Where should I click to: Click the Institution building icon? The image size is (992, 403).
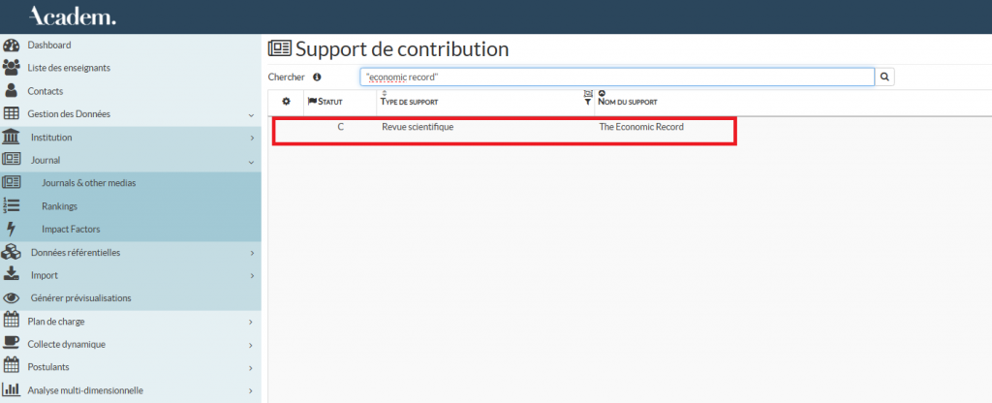(x=12, y=138)
